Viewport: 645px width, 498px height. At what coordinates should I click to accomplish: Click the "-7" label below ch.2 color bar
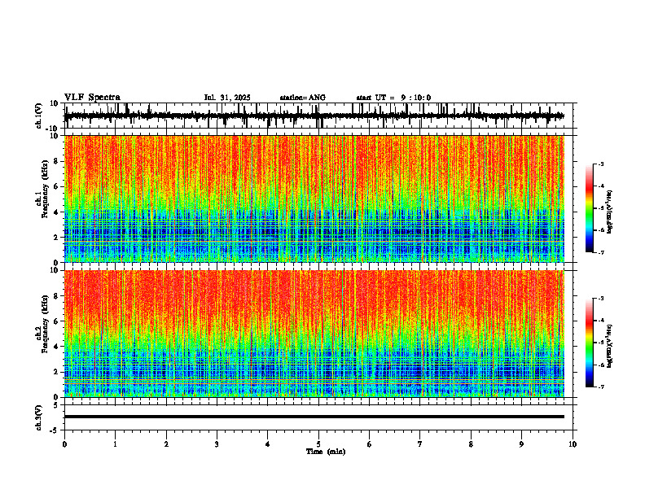(600, 387)
